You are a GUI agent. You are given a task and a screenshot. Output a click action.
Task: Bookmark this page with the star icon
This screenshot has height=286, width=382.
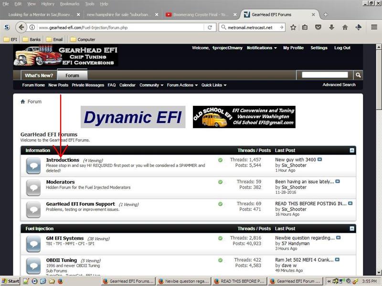293,28
